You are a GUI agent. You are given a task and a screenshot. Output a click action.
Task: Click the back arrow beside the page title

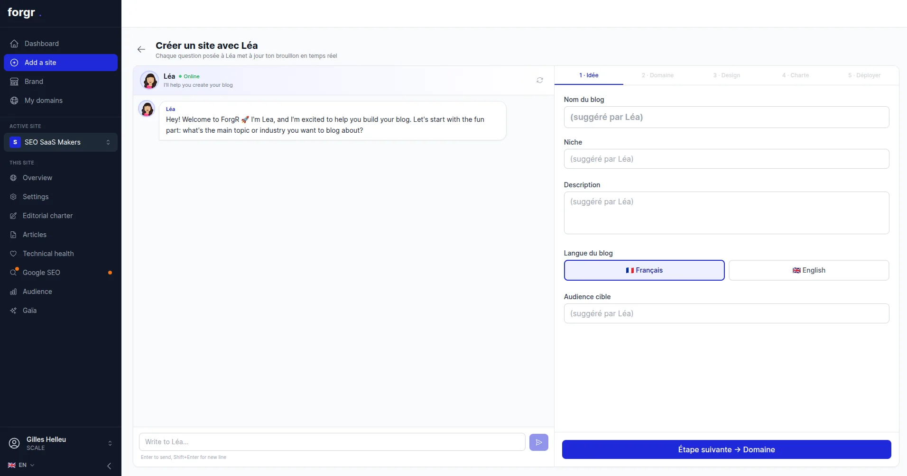141,49
